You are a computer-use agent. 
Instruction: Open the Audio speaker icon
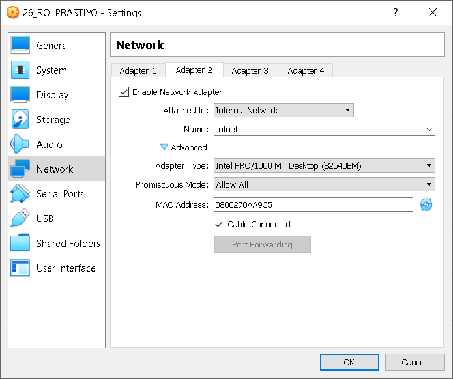[x=20, y=144]
